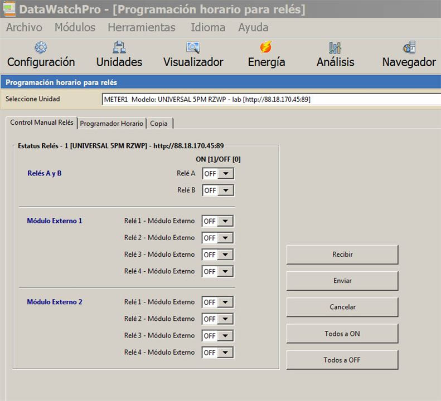Click the 'Seleccione Unidad' label
The image size is (441, 401).
point(33,99)
